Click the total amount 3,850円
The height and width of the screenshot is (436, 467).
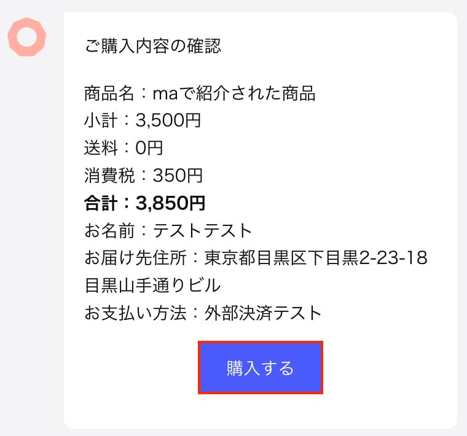(x=171, y=203)
